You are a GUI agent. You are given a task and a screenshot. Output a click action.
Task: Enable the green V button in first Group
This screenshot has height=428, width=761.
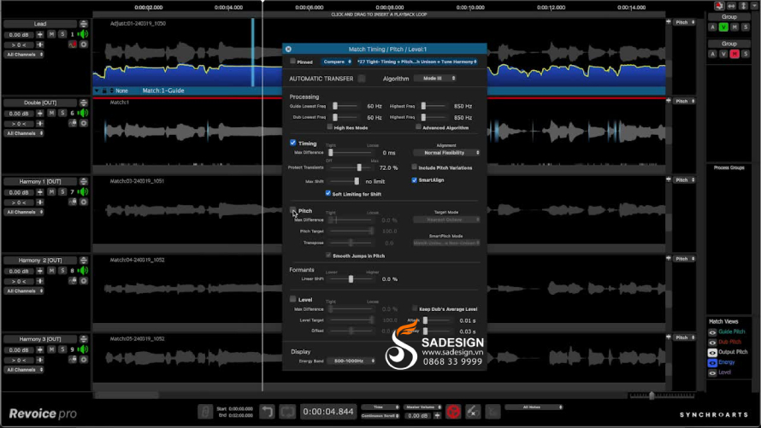click(723, 27)
